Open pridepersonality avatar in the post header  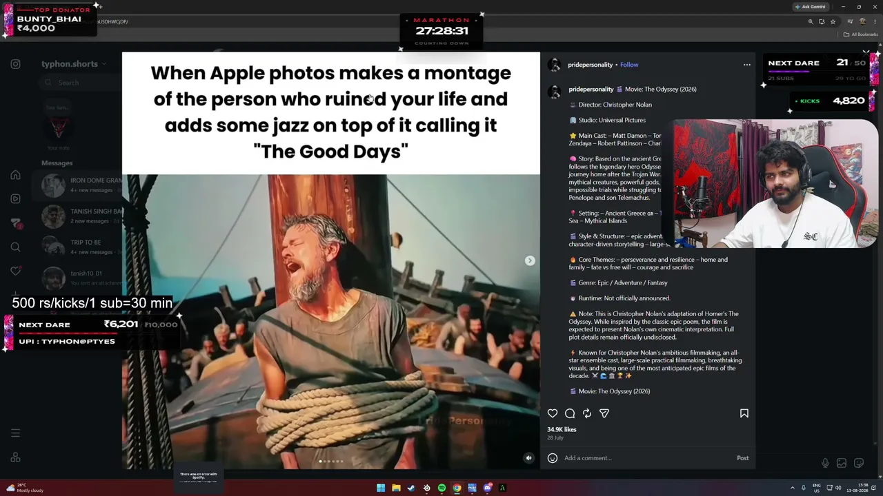tap(554, 65)
